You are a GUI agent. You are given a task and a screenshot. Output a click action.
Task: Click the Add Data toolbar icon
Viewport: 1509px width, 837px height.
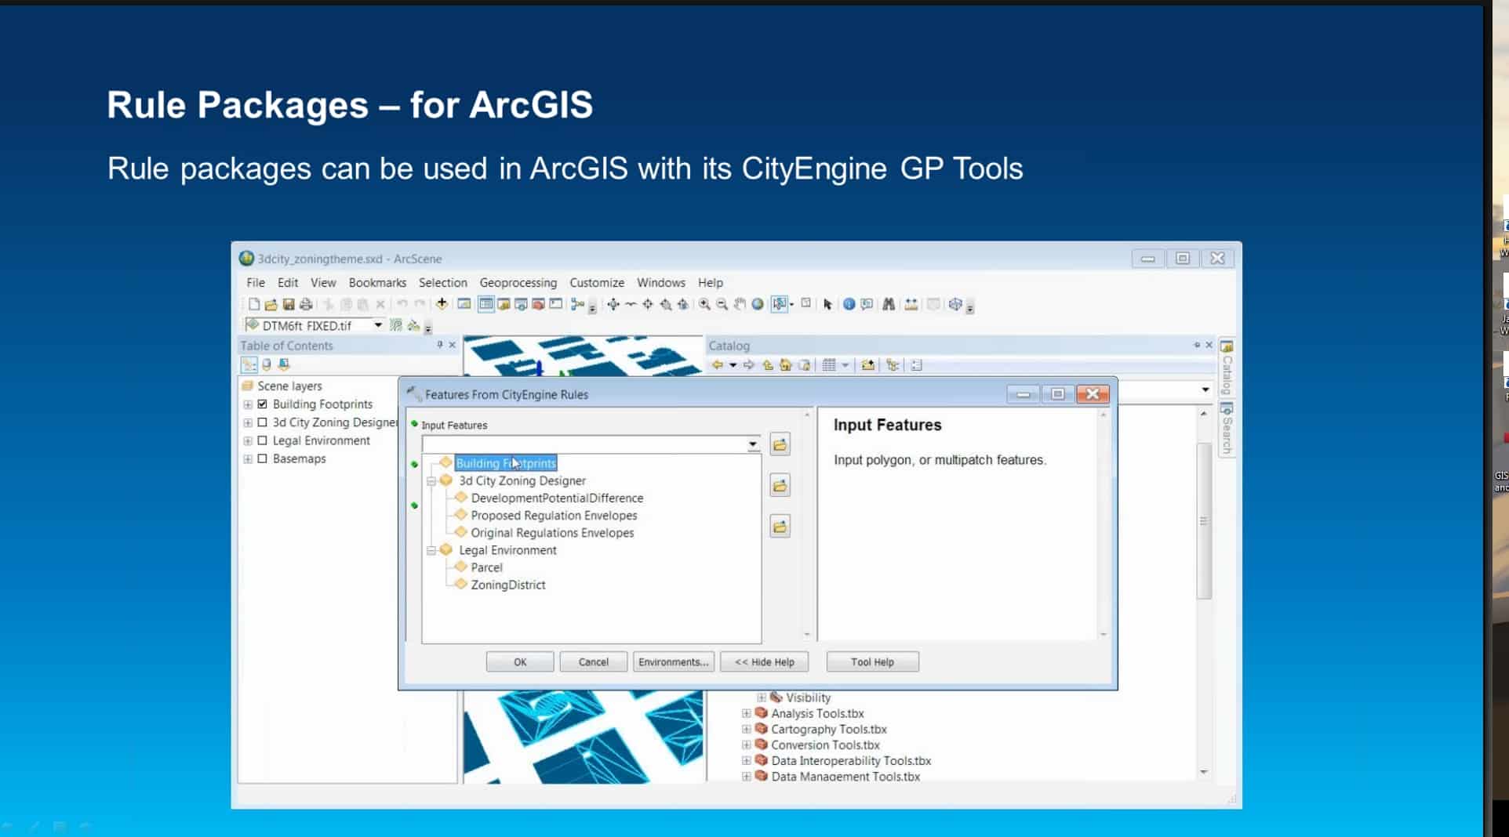[x=442, y=304]
